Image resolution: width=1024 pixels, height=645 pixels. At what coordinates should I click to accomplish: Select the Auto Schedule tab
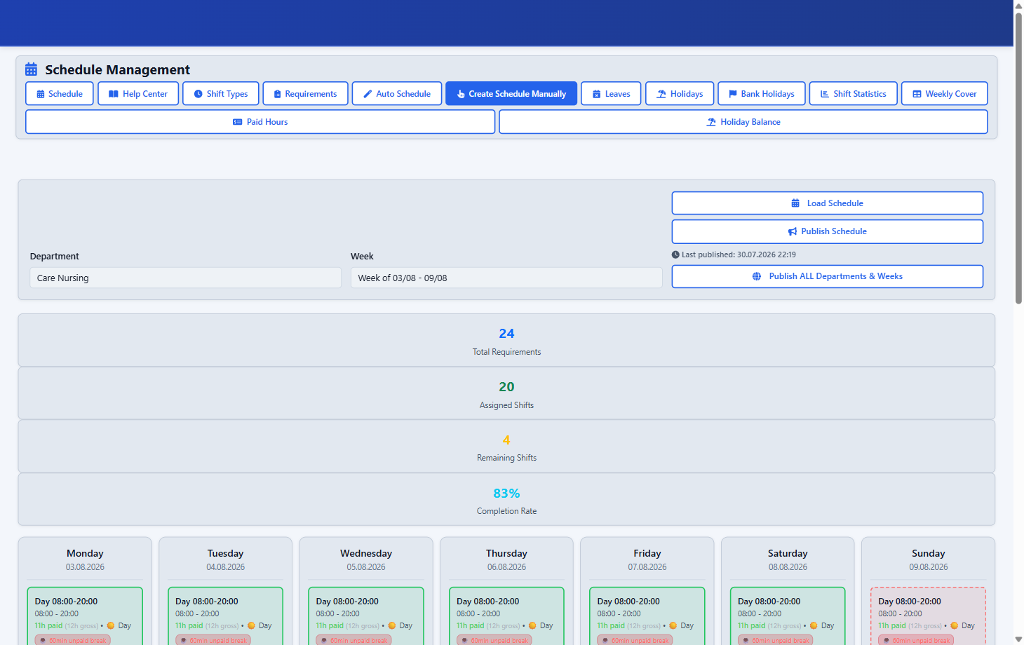(397, 93)
